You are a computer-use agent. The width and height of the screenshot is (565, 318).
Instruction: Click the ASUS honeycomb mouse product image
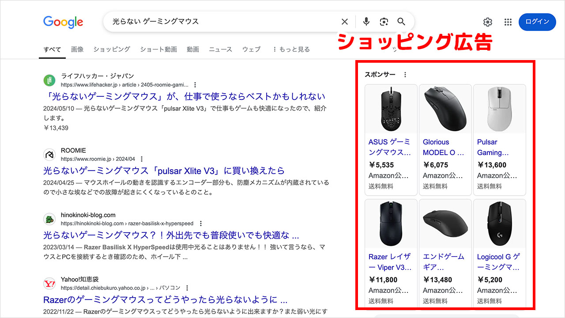tap(391, 109)
